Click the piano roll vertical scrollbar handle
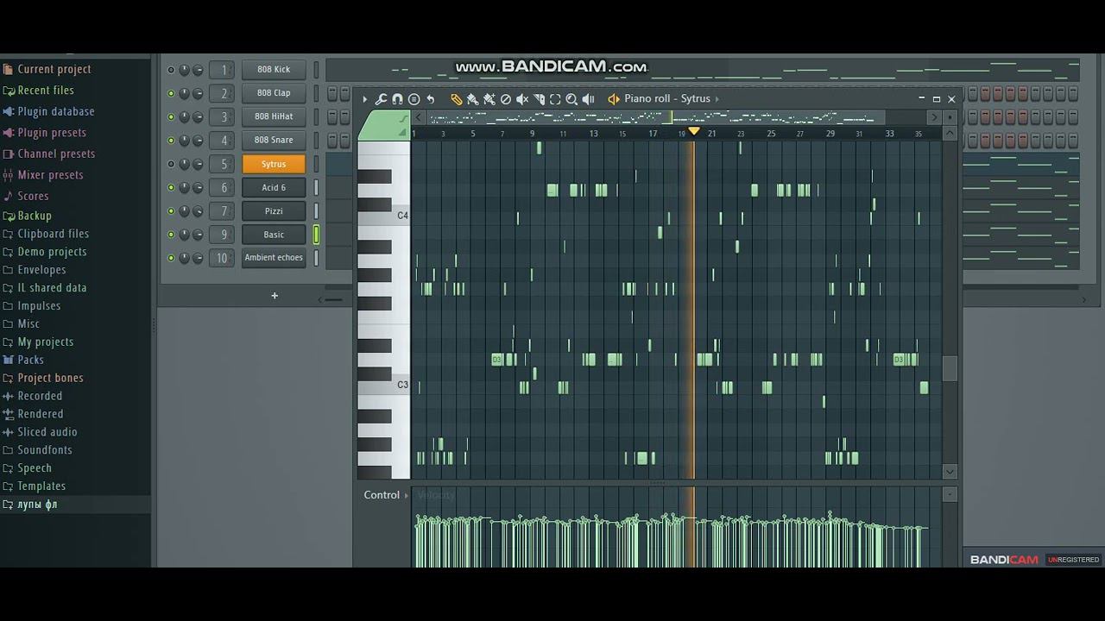Viewport: 1105px width, 621px height. tap(950, 368)
